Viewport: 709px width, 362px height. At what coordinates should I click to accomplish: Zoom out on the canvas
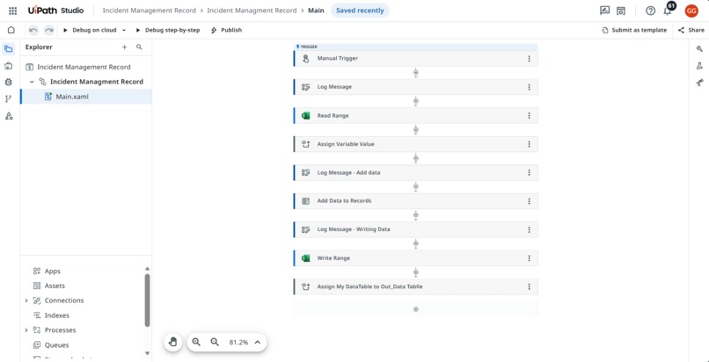pos(215,342)
